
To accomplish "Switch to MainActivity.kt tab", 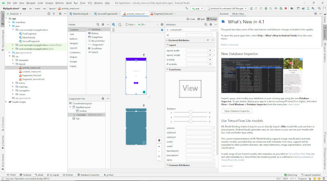I will click(x=80, y=14).
